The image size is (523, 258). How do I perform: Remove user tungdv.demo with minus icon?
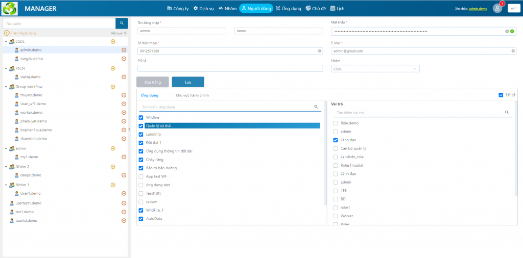pyautogui.click(x=124, y=59)
